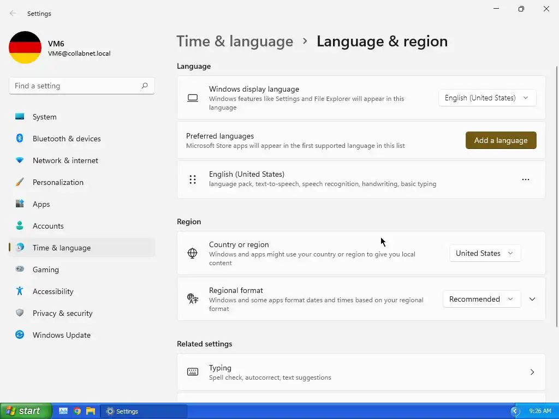The width and height of the screenshot is (559, 419).
Task: Click the Windows Update refresh icon
Action: [x=20, y=334]
